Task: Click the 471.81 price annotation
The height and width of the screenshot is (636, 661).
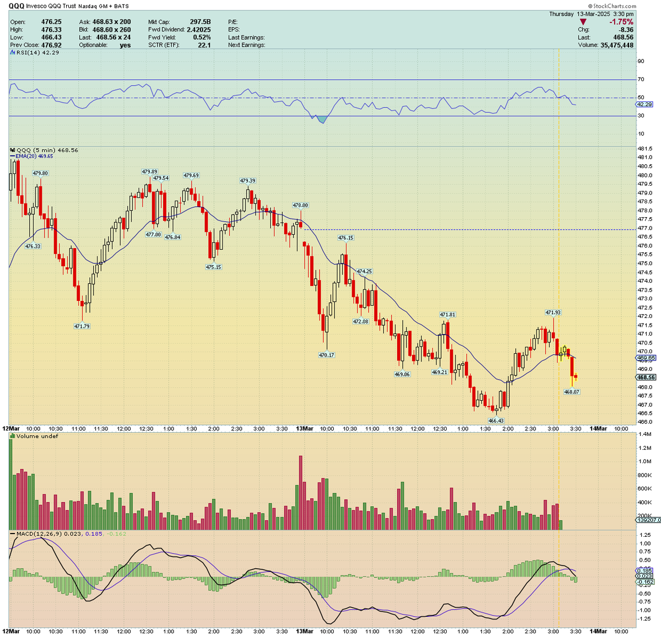Action: (x=447, y=315)
